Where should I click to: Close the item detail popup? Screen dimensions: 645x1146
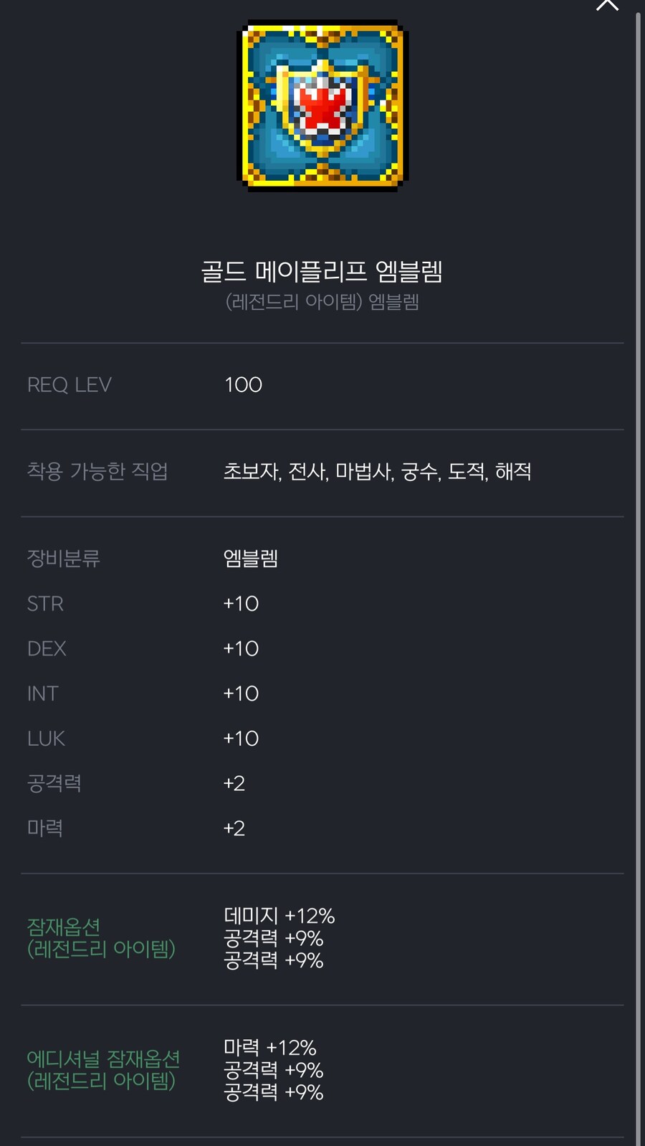tap(608, 6)
